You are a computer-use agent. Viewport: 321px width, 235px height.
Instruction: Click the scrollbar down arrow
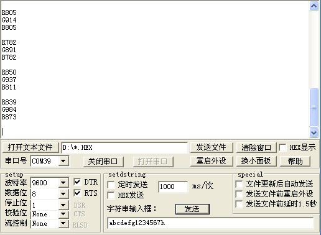[x=314, y=132]
